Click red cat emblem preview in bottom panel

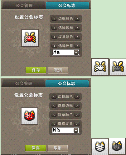(29, 116)
